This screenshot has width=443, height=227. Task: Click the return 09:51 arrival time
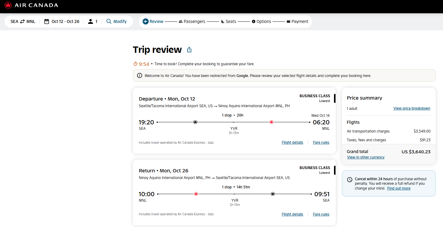322,194
